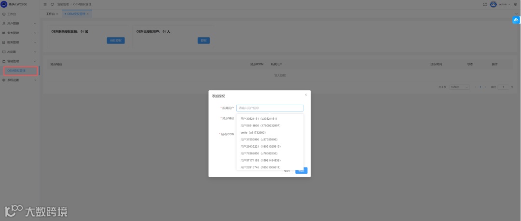
Task: Go to previous page arrow in pagination
Action: click(475, 87)
